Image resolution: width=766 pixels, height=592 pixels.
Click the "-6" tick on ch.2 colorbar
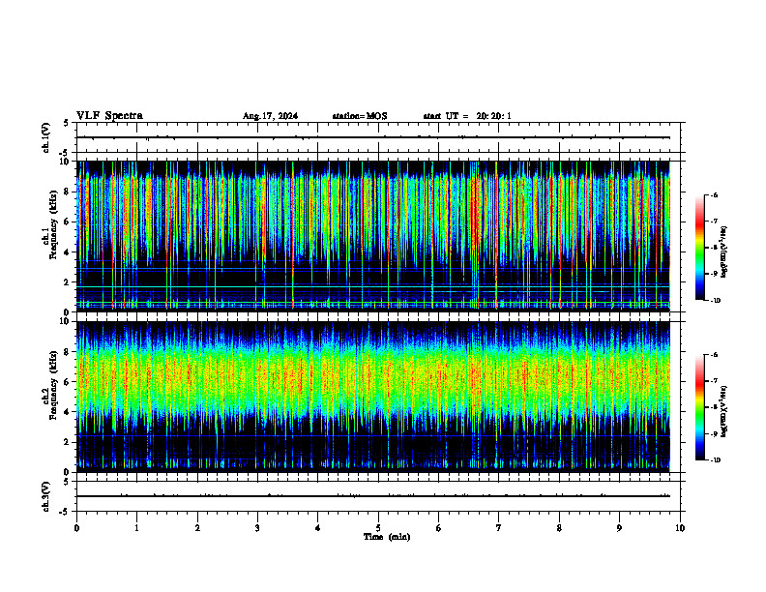point(714,355)
